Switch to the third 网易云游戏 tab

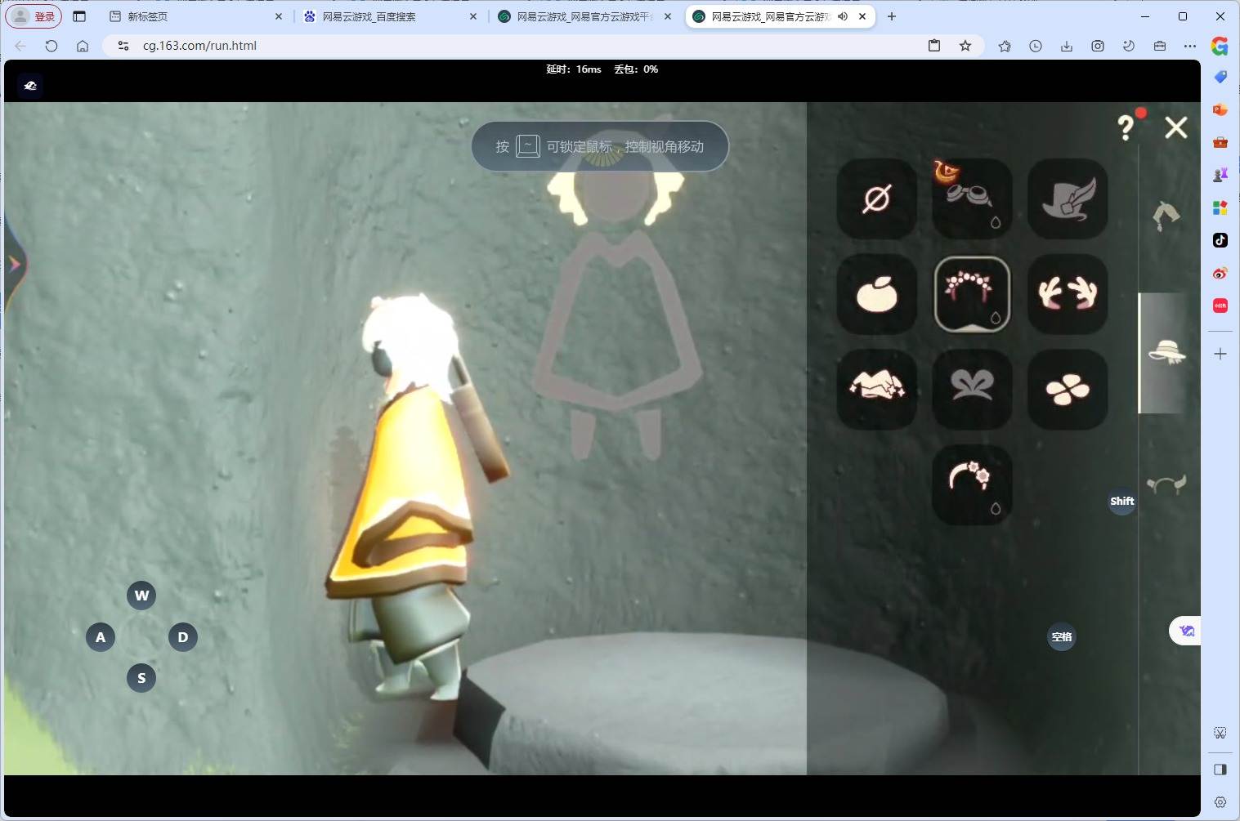[x=585, y=16]
